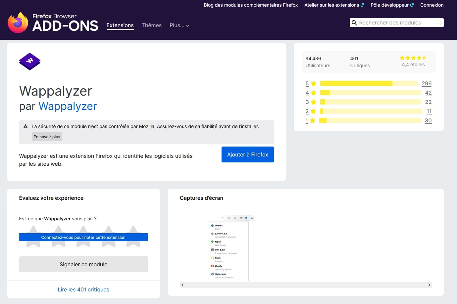
Task: Click the star icon in the 2-star row
Action: 313,111
